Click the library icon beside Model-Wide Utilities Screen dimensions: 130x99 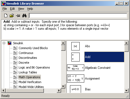[x=15, y=87]
